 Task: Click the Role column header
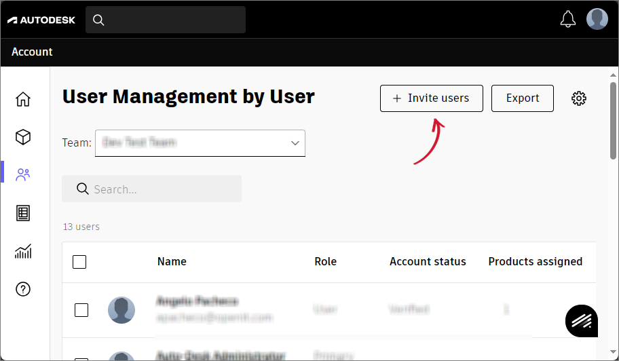[325, 261]
